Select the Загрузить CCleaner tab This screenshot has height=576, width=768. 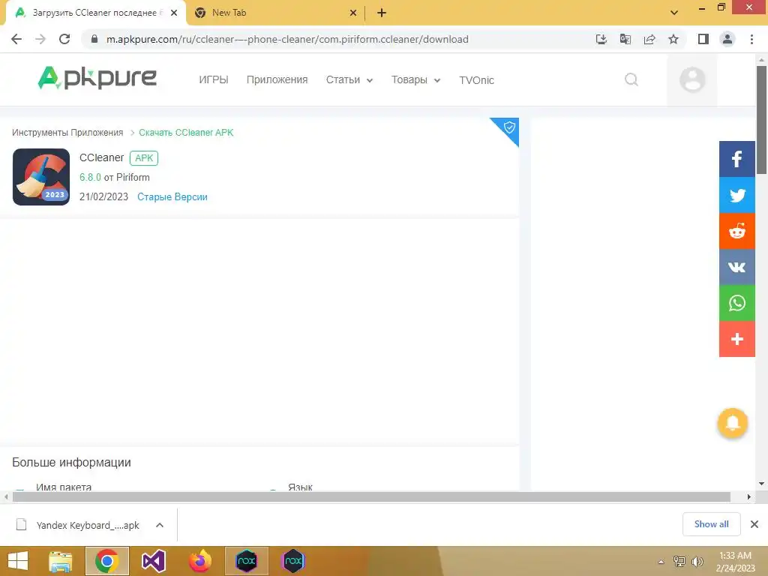pyautogui.click(x=94, y=13)
